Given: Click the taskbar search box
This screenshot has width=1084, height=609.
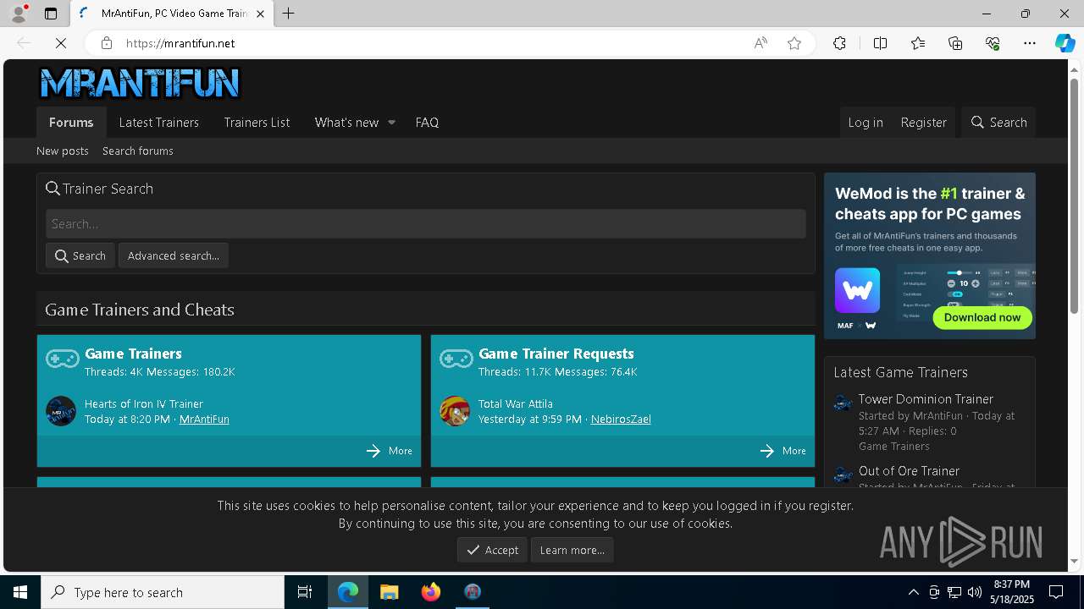Looking at the screenshot, I should (163, 592).
